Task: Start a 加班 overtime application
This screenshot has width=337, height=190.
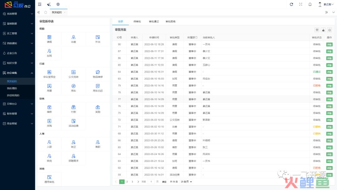Action: tap(49, 53)
